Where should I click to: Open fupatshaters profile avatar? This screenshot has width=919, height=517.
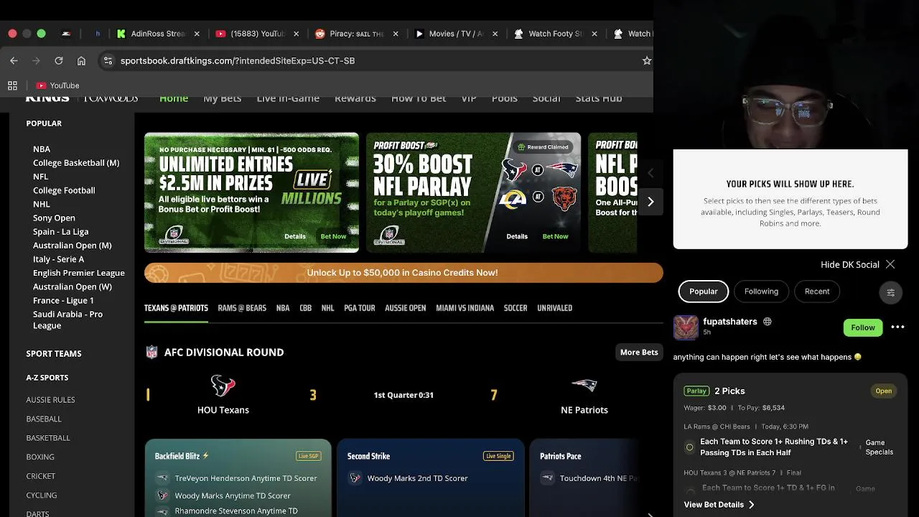686,327
